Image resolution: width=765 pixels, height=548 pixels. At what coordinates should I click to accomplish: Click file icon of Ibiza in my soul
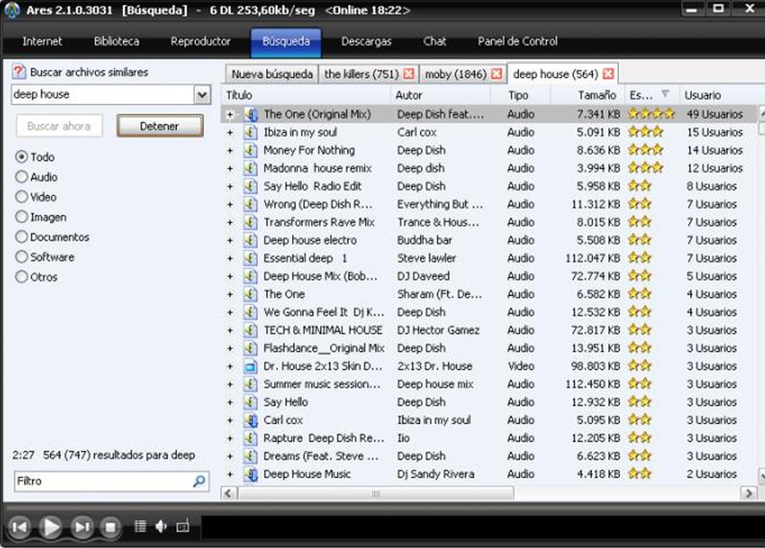pos(250,133)
